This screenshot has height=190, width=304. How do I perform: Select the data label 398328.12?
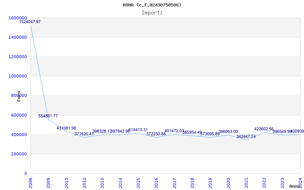(x=102, y=131)
